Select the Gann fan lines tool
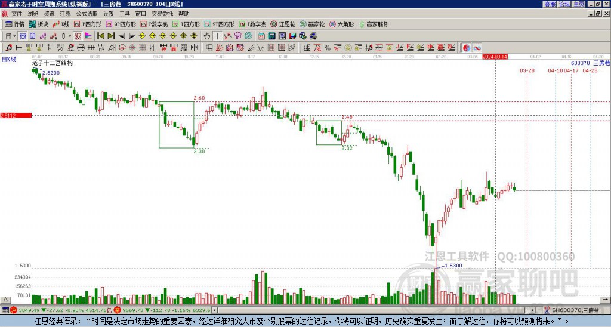 (x=220, y=48)
